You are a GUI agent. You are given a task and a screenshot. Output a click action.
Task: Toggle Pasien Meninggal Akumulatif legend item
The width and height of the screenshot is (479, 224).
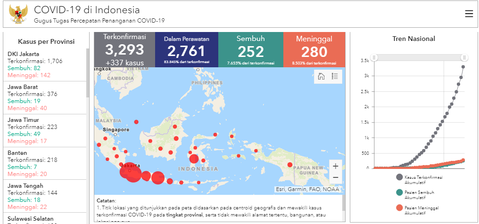pos(418,210)
